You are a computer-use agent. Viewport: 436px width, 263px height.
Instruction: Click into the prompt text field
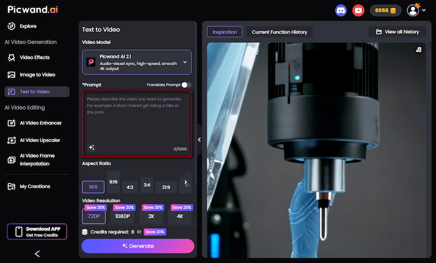137,122
